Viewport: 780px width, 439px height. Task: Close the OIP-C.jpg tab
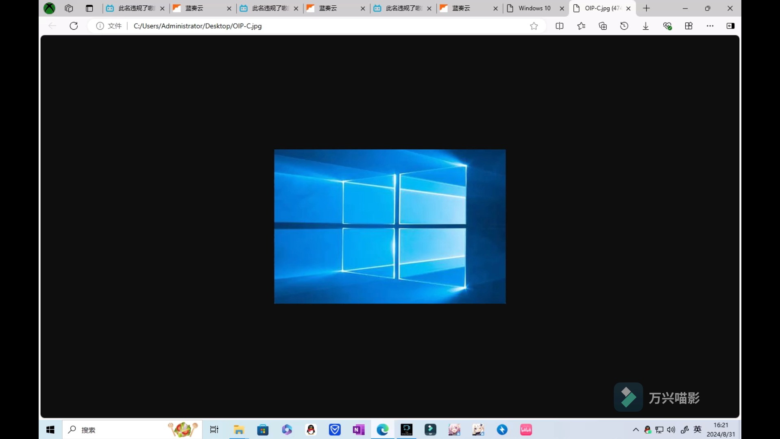(x=628, y=8)
